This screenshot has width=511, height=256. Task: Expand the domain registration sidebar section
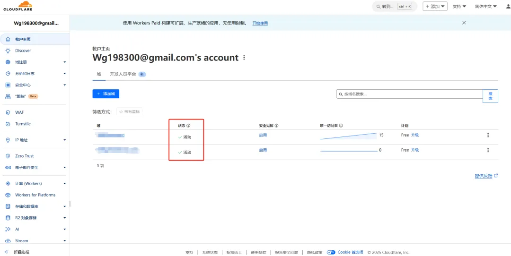[x=64, y=62]
